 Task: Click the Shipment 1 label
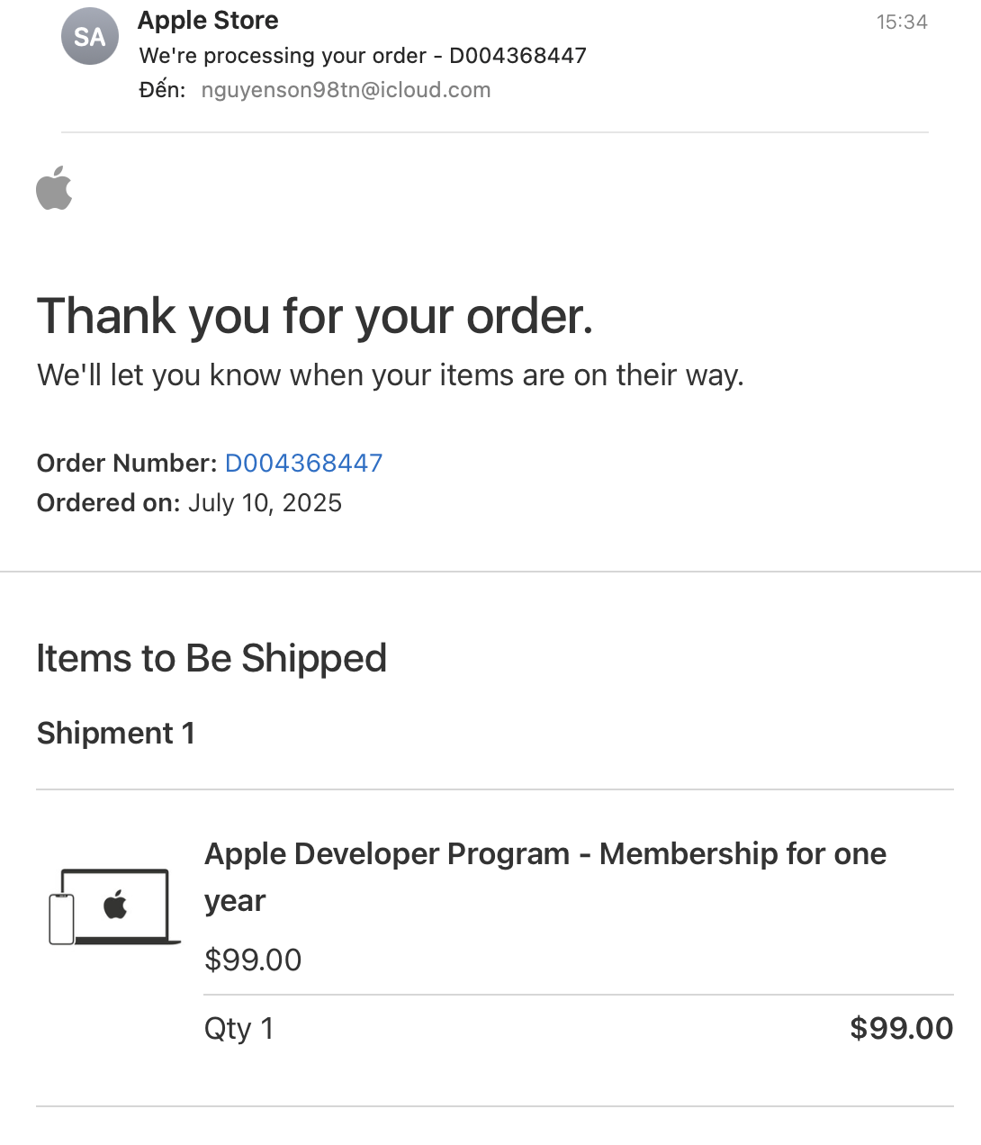tap(116, 733)
